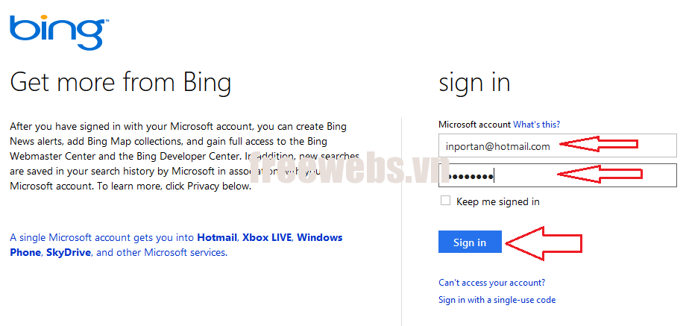
Task: Choose Sign in with a single-use code
Action: pos(497,300)
